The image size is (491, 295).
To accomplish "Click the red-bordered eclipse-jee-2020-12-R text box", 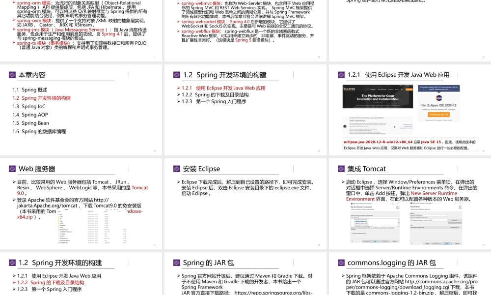I will [410, 145].
